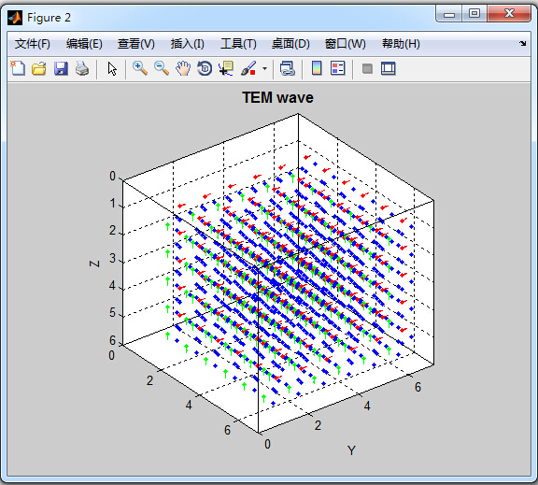538x485 pixels.
Task: Show plot tools and dock figure icon
Action: point(388,68)
